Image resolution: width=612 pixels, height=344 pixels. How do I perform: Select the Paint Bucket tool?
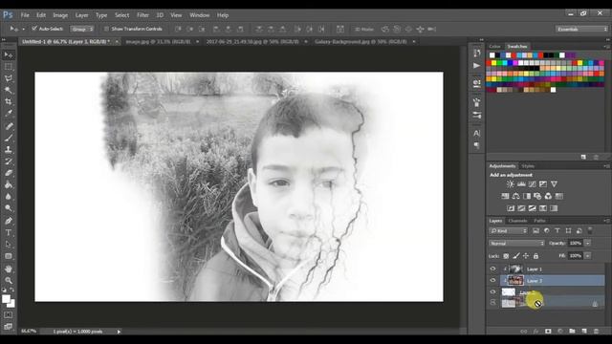[9, 184]
